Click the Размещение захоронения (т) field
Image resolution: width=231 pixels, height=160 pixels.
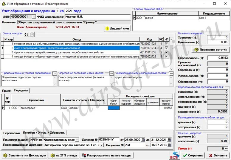point(218,127)
